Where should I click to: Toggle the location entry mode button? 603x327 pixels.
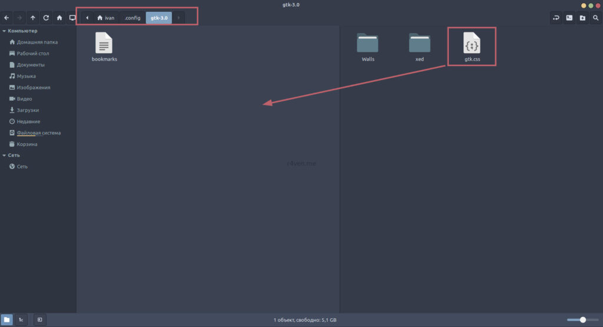click(556, 18)
